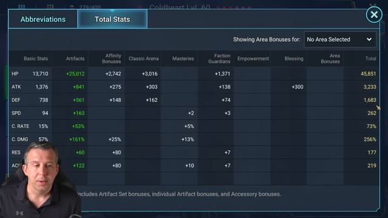Screen dimensions: 388x218
Task: Click the Artifacts column header
Action: [x=75, y=59]
